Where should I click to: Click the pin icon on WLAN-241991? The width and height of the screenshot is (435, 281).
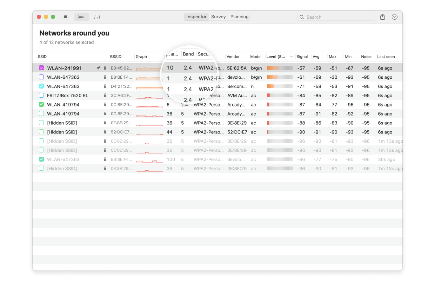pyautogui.click(x=99, y=68)
